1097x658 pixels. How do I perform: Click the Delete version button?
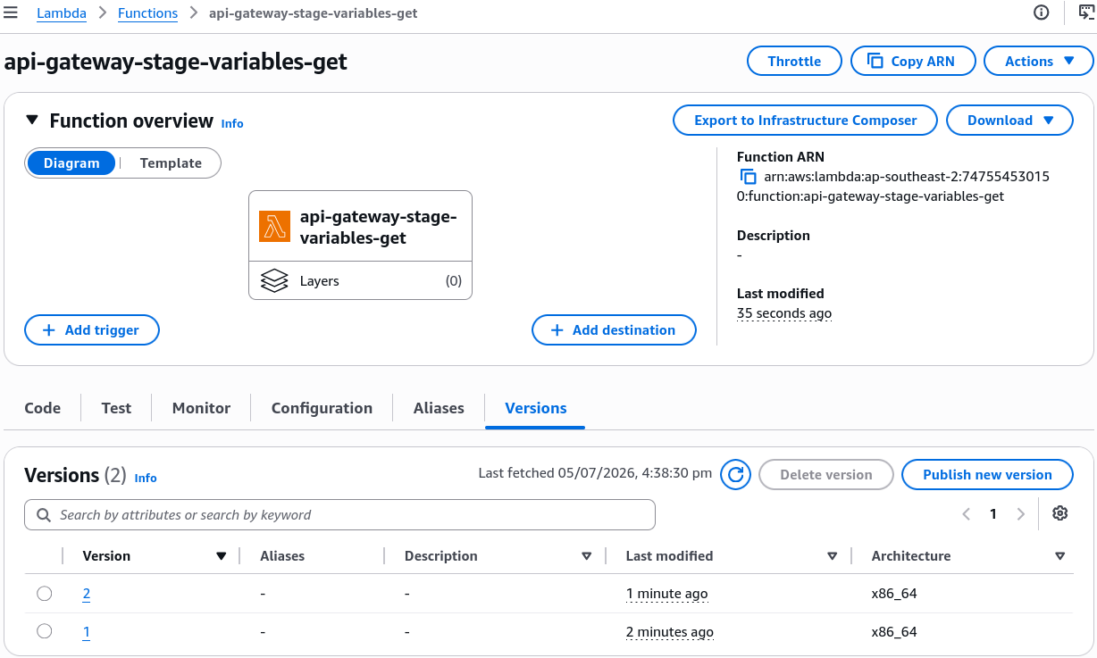pos(826,475)
